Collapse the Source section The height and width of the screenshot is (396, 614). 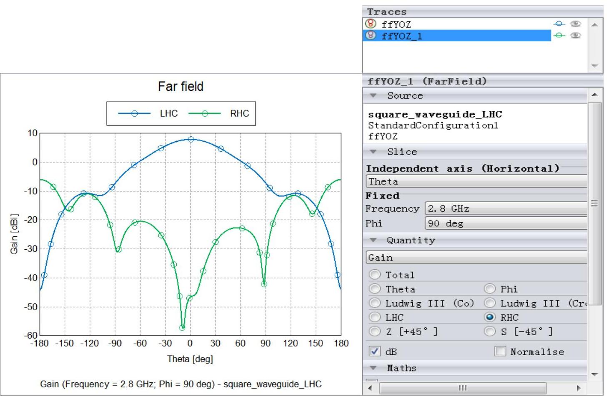pos(373,96)
